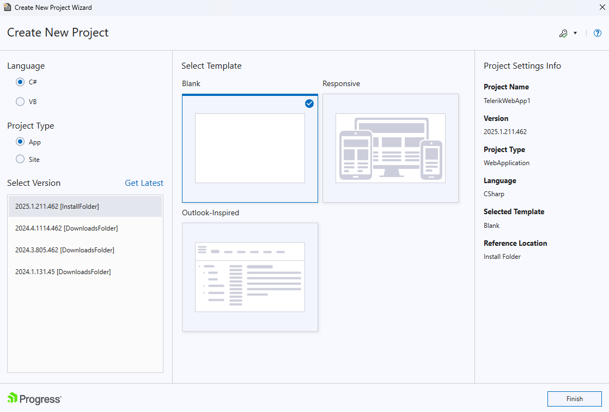Select version 2025.1.211.462 InstallFolder

point(85,207)
